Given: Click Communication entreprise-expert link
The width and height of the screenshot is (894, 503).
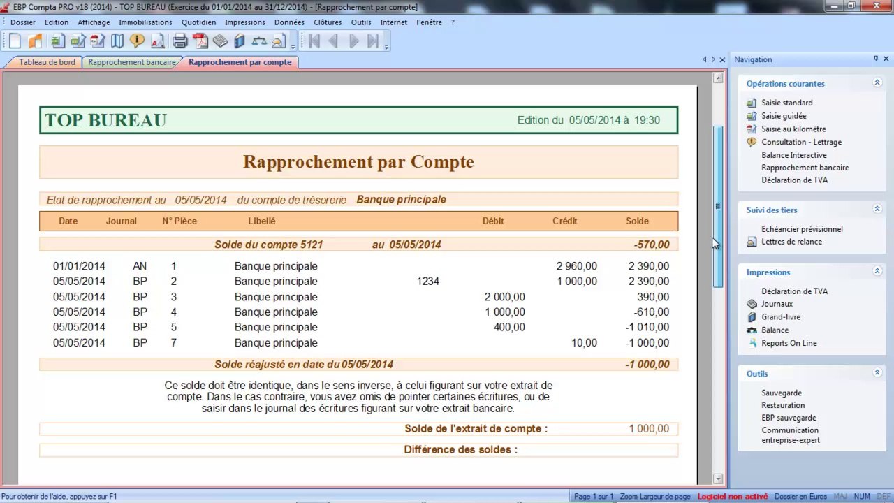Looking at the screenshot, I should [791, 435].
